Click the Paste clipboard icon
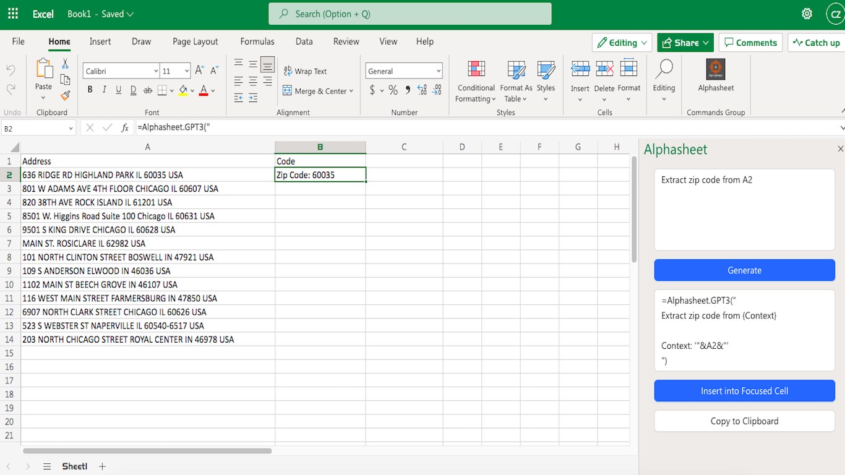845x475 pixels. pyautogui.click(x=44, y=68)
